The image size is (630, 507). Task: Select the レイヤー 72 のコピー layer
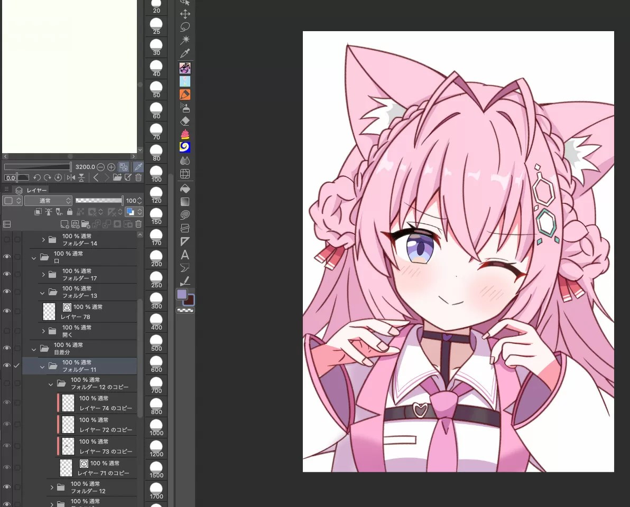(x=96, y=424)
